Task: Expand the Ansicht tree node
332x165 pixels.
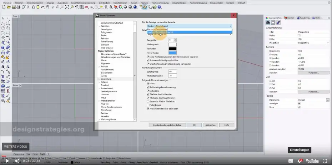Action: [99, 66]
